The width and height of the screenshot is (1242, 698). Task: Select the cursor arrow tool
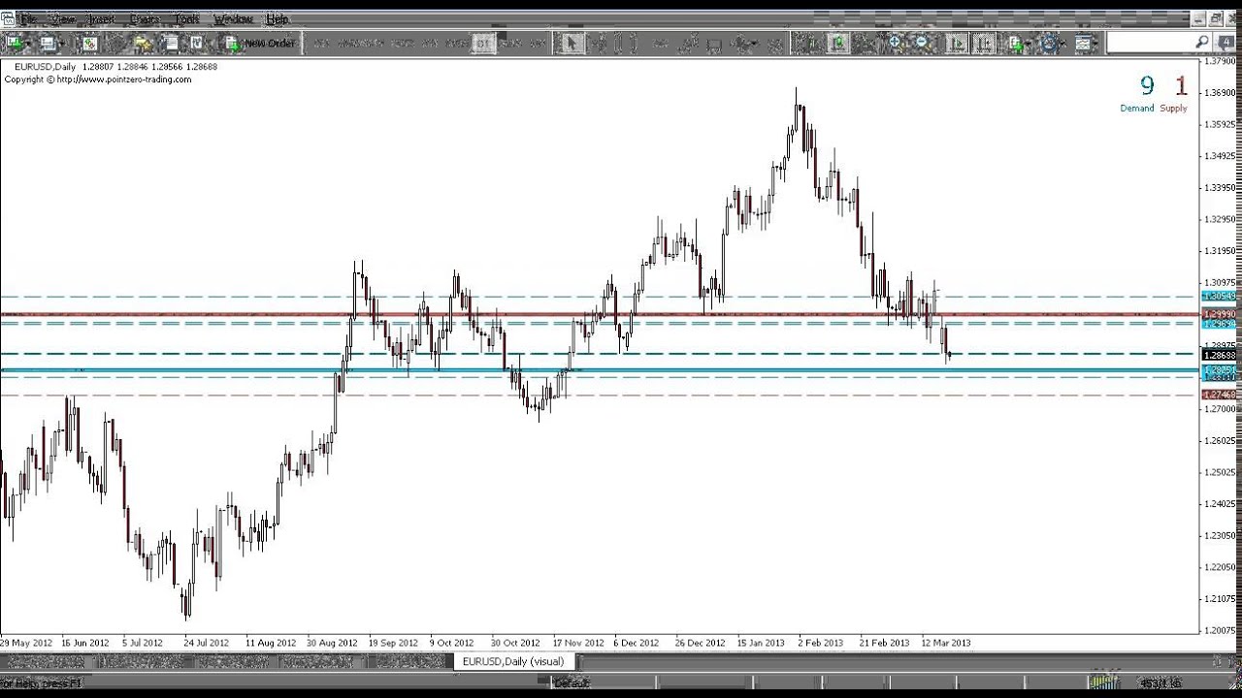571,43
